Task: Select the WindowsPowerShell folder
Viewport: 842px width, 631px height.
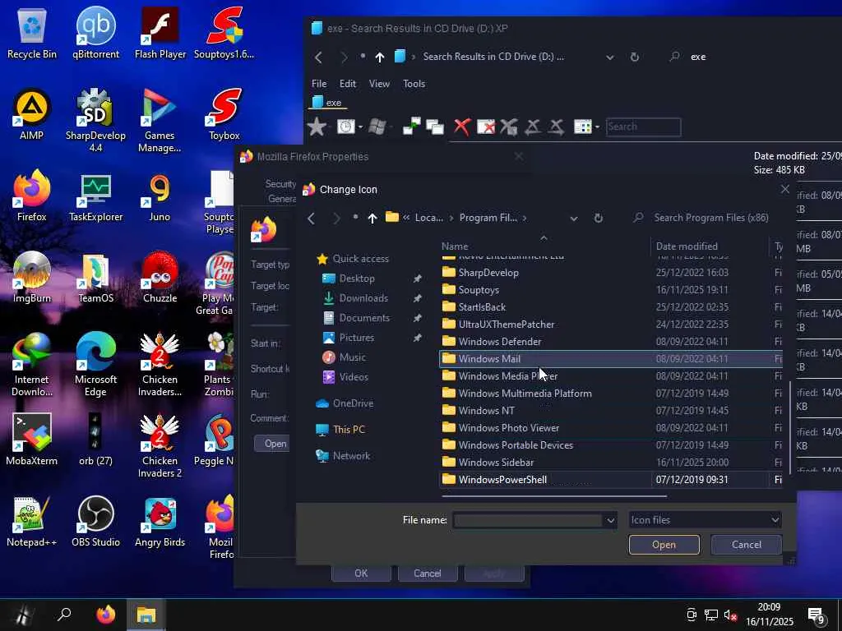Action: 611,480
